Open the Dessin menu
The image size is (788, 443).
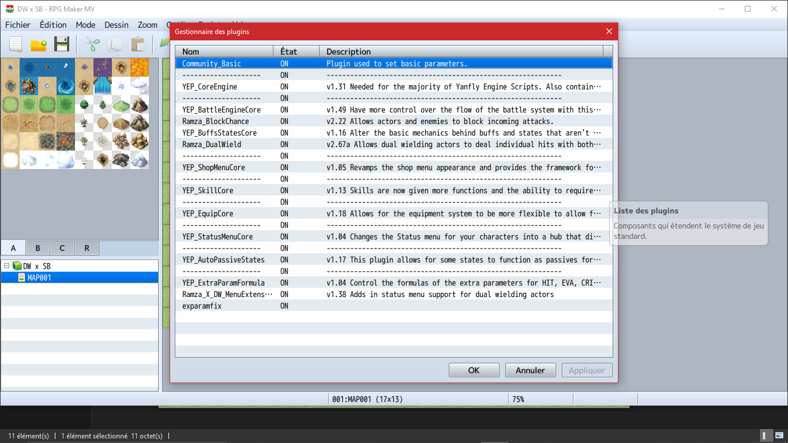tap(117, 25)
